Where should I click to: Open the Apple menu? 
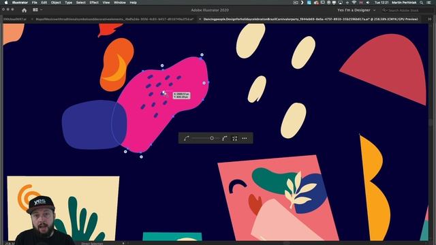6,3
